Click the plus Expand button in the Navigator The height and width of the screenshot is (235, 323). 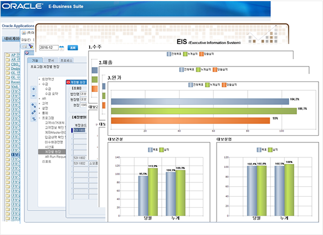click(34, 89)
